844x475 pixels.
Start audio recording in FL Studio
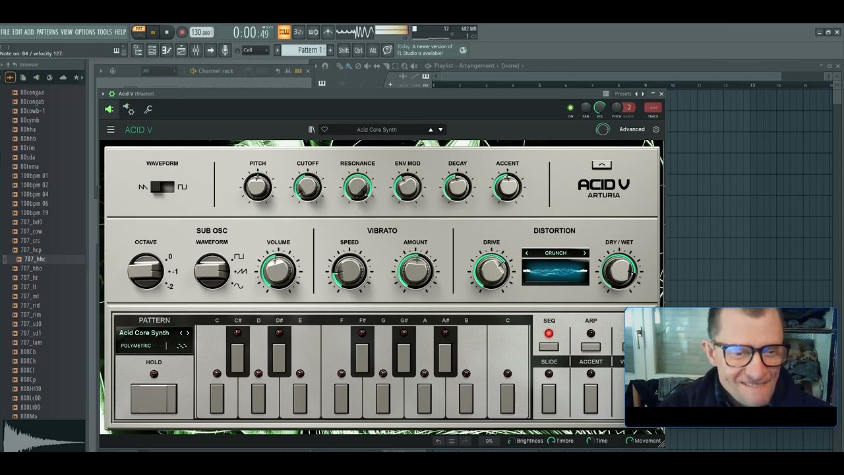coord(182,32)
